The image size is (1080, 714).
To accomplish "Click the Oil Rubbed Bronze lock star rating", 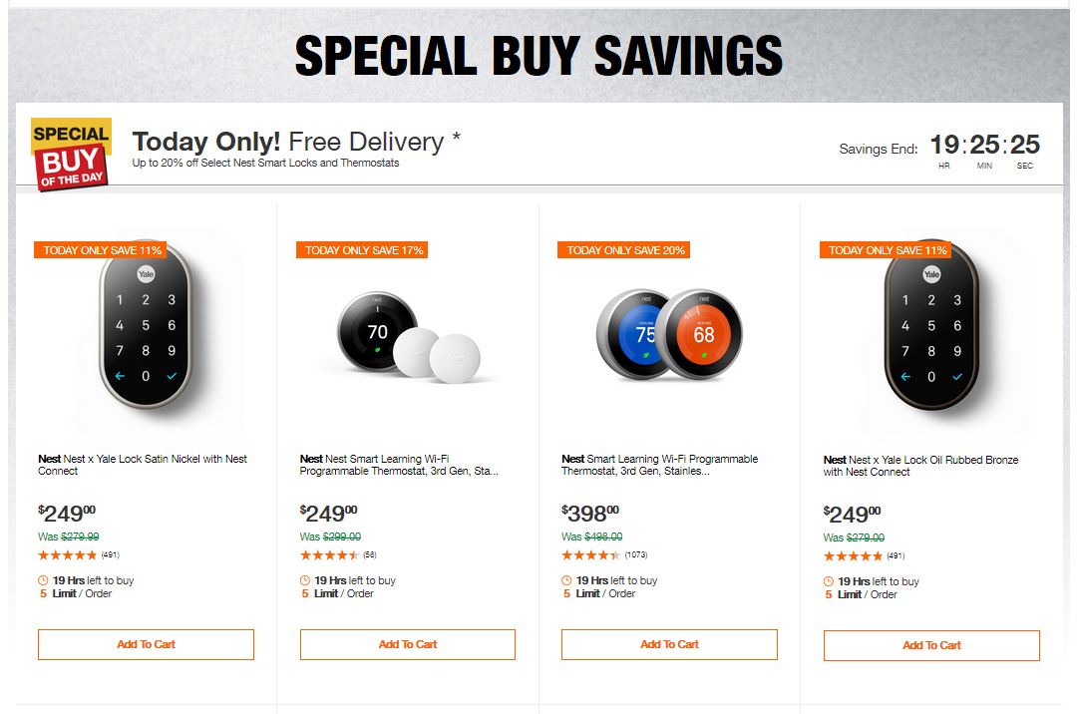I will (853, 556).
